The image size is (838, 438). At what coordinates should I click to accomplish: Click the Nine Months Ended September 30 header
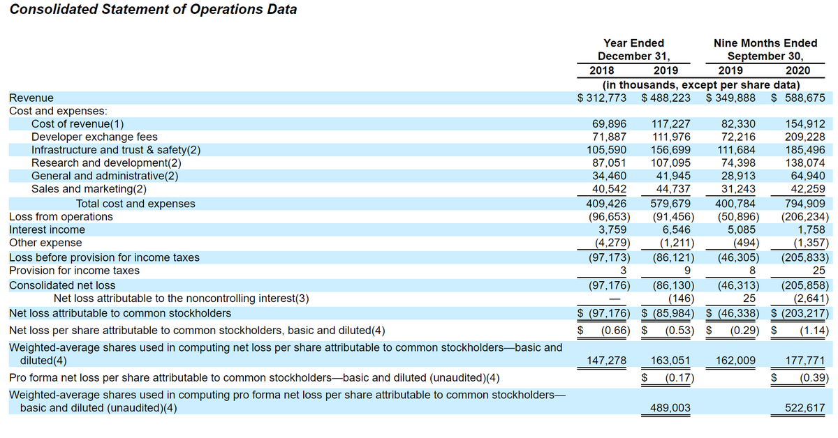click(x=765, y=49)
